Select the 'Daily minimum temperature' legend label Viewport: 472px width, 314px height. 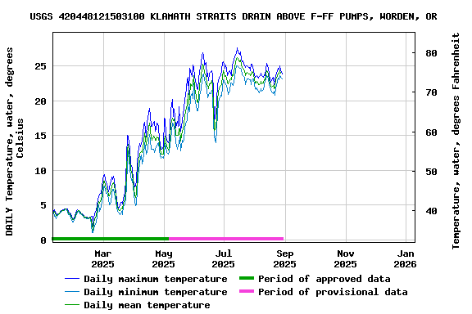click(x=156, y=292)
